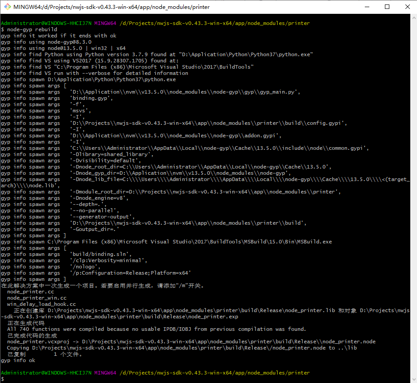Click the common.gypi path line

(185, 148)
